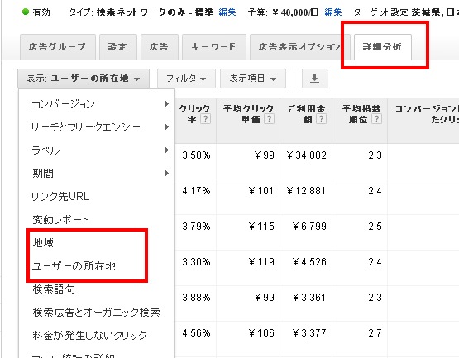Image resolution: width=459 pixels, height=358 pixels.
Task: Click the green 有効 status dot
Action: pos(26,12)
